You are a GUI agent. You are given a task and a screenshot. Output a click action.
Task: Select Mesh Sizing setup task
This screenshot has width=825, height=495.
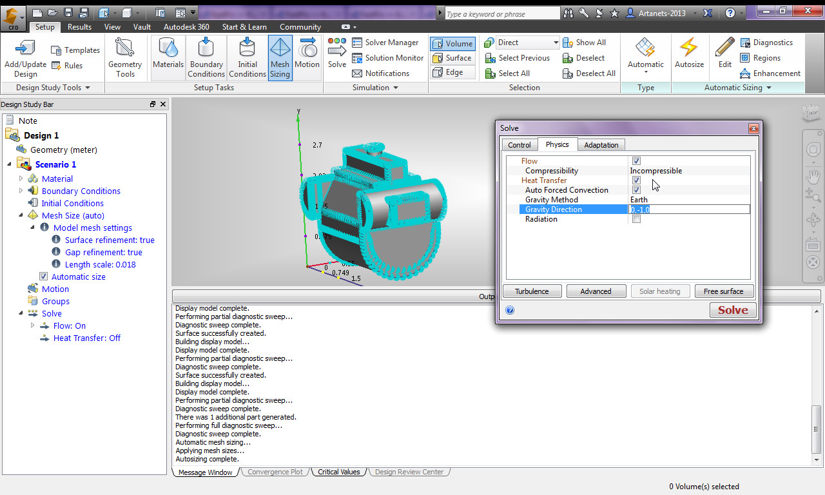(280, 57)
